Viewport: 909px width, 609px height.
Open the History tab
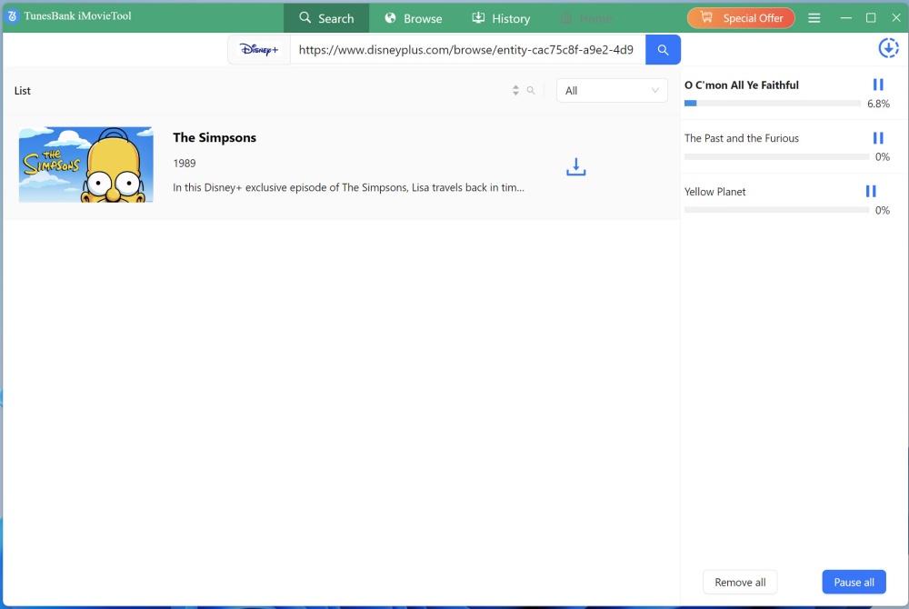coord(501,17)
